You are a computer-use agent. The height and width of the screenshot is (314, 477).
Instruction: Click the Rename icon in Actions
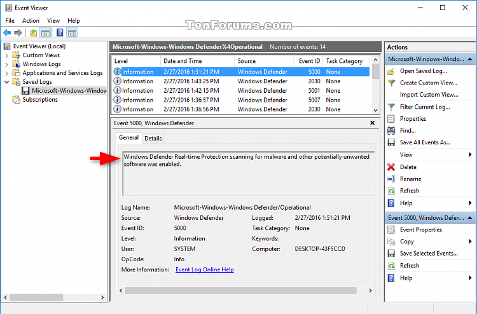tap(391, 179)
